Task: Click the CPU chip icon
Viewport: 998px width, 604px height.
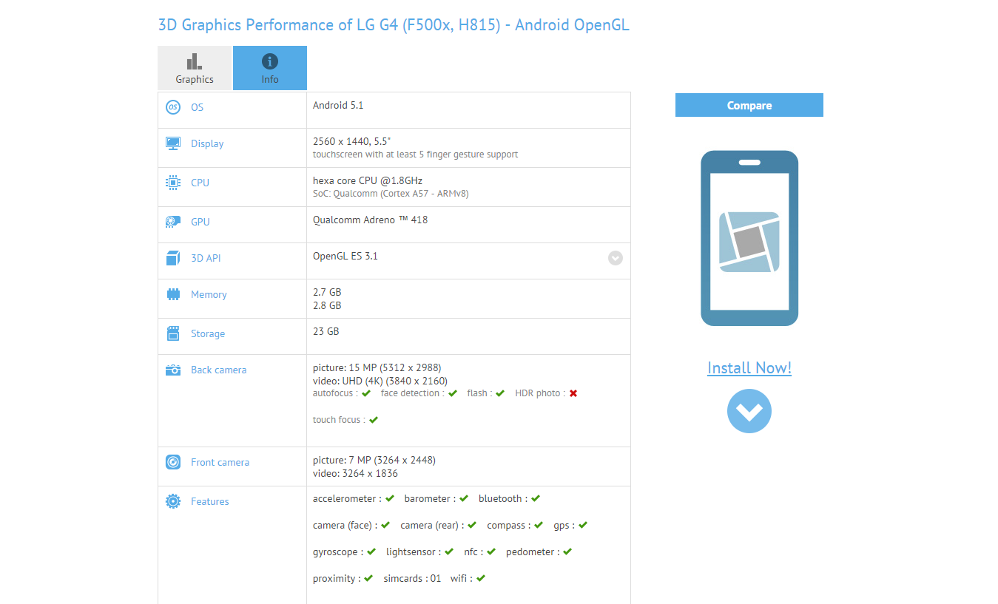Action: 173,183
